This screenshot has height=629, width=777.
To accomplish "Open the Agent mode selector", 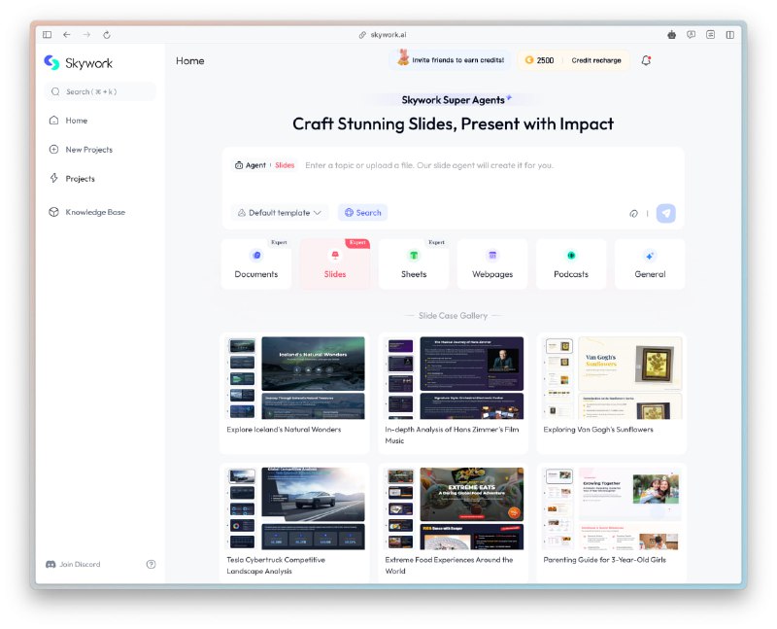I will (x=251, y=165).
